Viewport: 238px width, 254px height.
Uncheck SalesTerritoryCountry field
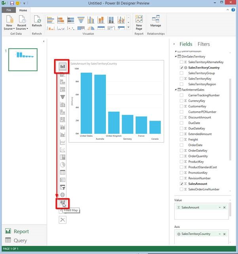181,68
